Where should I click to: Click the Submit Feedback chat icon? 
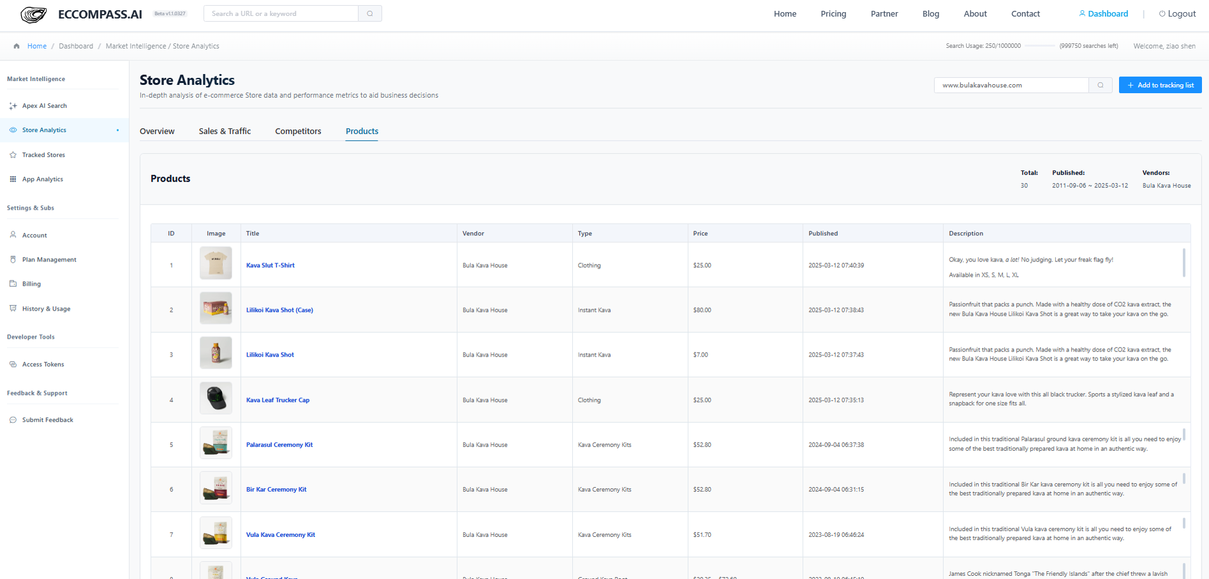click(13, 420)
